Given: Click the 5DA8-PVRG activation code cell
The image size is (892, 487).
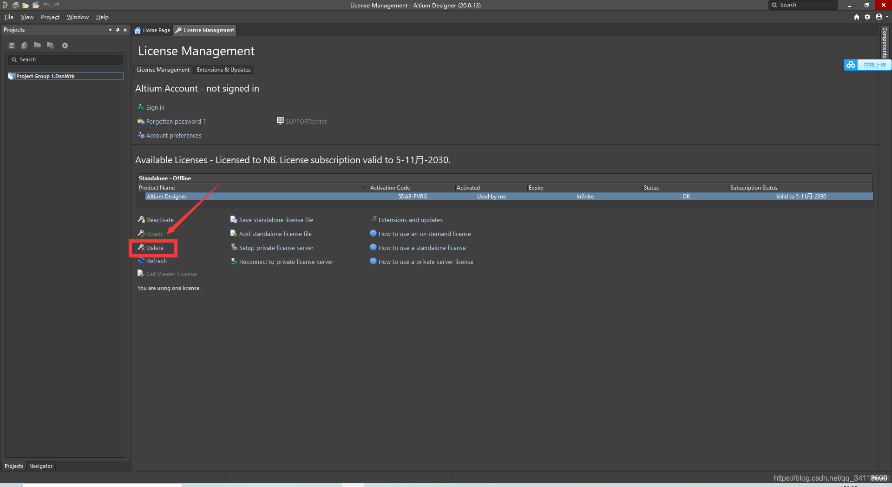Looking at the screenshot, I should click(413, 197).
